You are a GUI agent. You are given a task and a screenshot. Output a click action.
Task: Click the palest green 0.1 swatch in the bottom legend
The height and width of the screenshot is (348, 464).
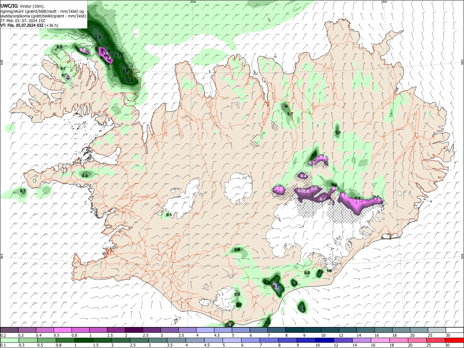pyautogui.click(x=11, y=340)
